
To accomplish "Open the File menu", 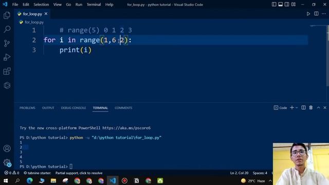I will [15, 5].
